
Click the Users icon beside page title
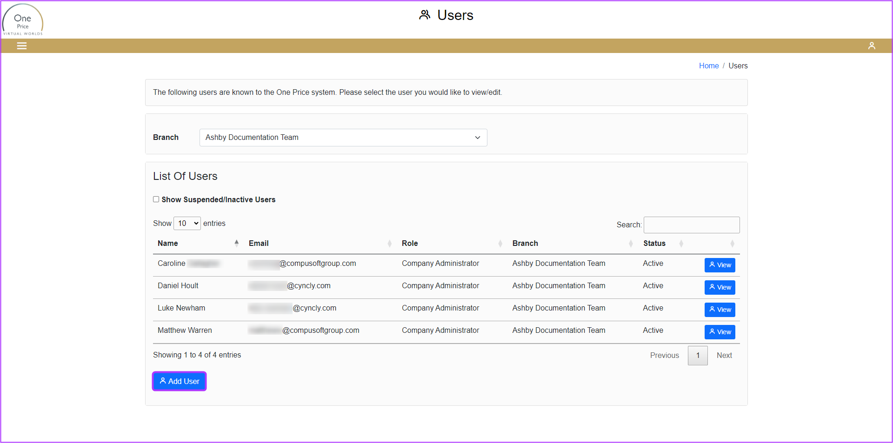tap(424, 15)
